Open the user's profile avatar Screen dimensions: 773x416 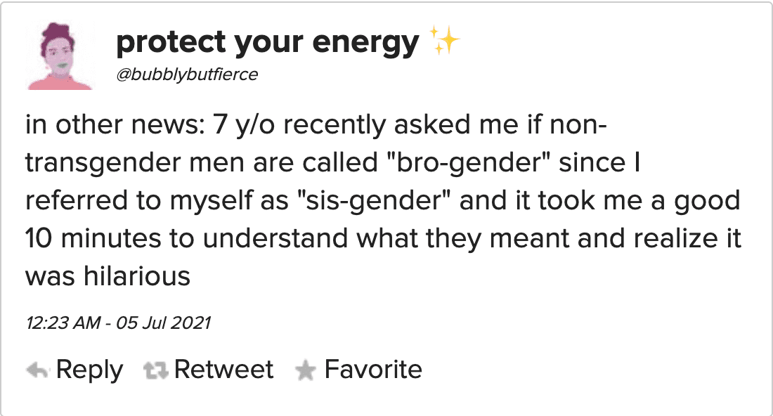(x=60, y=56)
